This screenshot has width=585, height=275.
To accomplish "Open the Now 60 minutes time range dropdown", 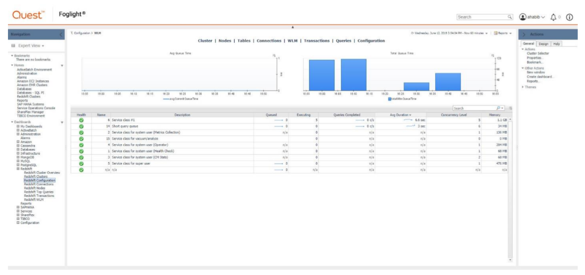I will pyautogui.click(x=486, y=33).
